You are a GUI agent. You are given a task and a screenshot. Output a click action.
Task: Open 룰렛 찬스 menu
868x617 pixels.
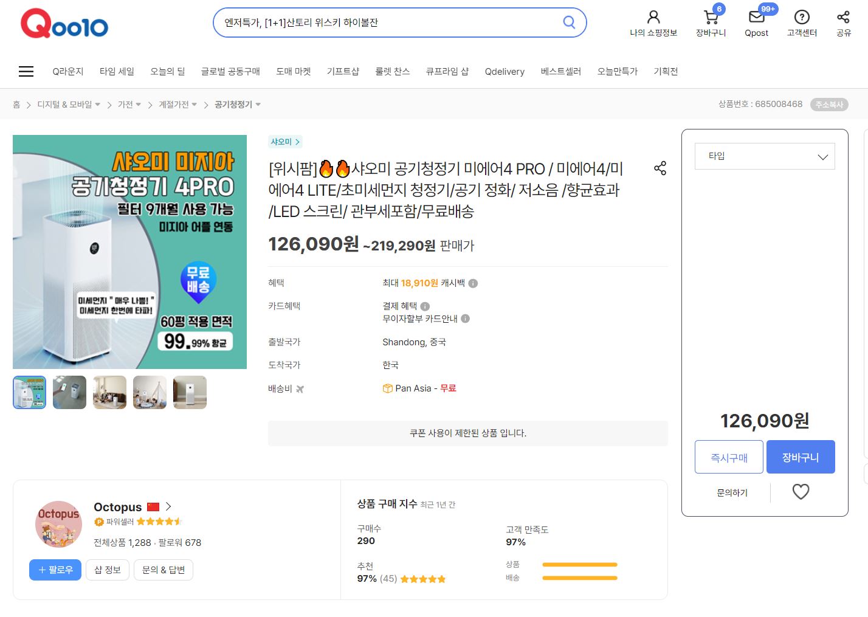tap(393, 71)
